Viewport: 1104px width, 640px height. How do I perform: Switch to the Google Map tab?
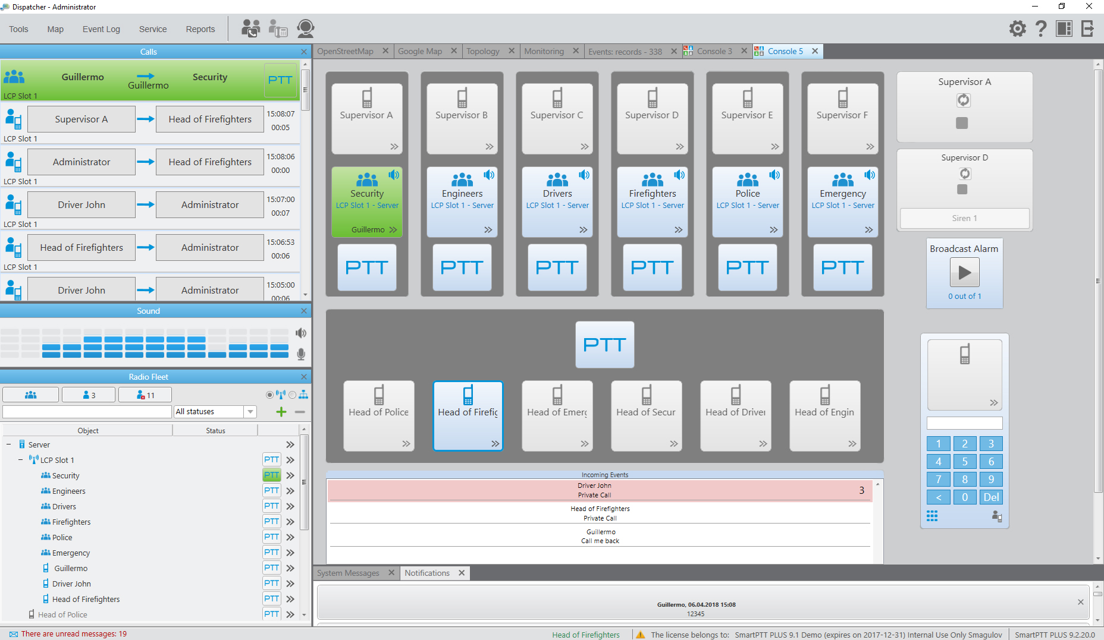click(x=421, y=51)
